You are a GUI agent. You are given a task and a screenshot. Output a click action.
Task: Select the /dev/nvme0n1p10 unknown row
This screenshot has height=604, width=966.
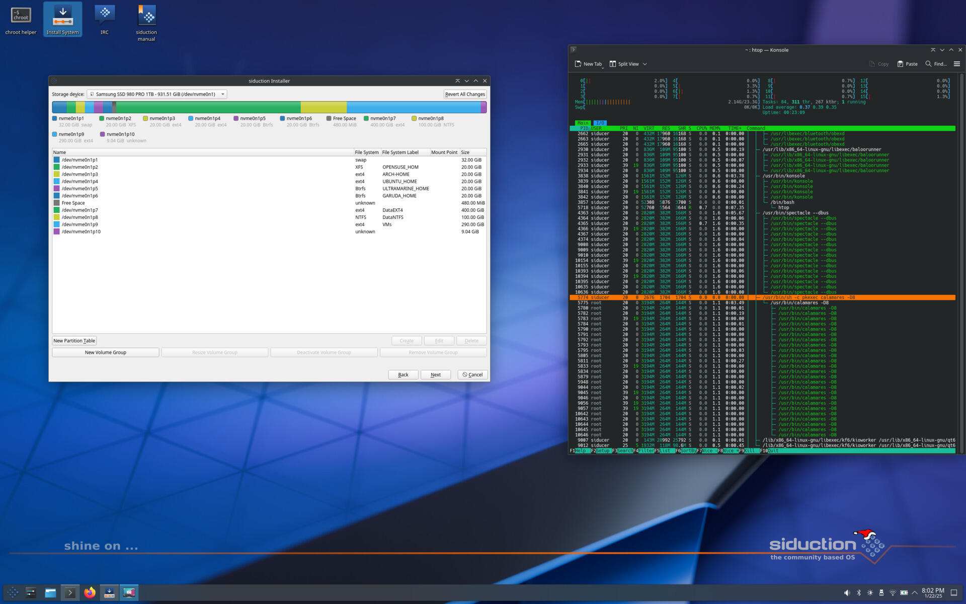269,232
